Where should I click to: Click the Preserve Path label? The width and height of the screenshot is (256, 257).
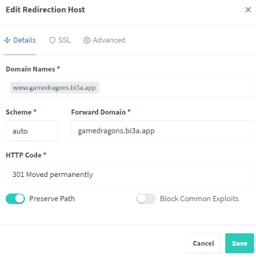point(52,199)
